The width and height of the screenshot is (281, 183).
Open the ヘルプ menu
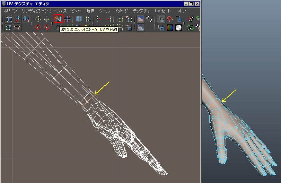tap(180, 11)
